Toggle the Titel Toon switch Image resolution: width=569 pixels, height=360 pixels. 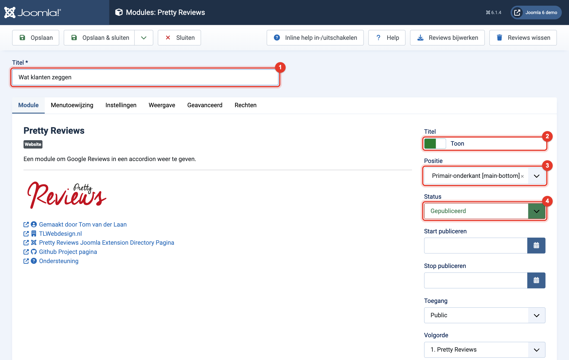pyautogui.click(x=435, y=143)
